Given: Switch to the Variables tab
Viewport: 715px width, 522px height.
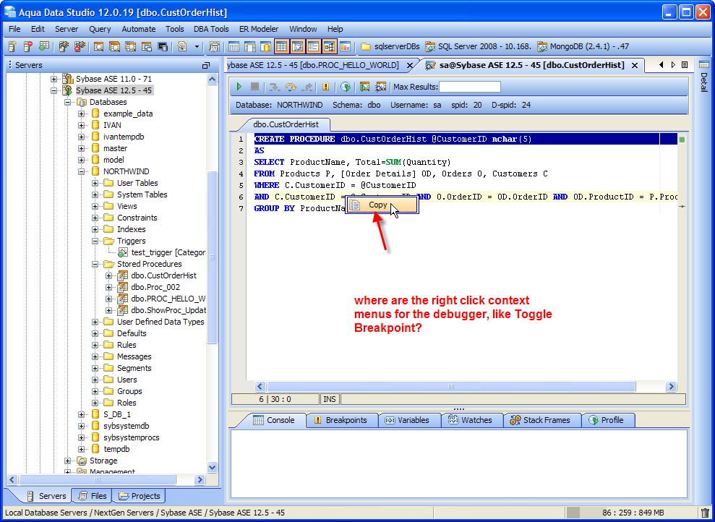Looking at the screenshot, I should [409, 420].
